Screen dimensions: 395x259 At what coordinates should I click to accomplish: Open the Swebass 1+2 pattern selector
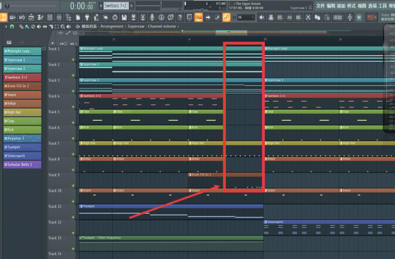click(x=116, y=6)
